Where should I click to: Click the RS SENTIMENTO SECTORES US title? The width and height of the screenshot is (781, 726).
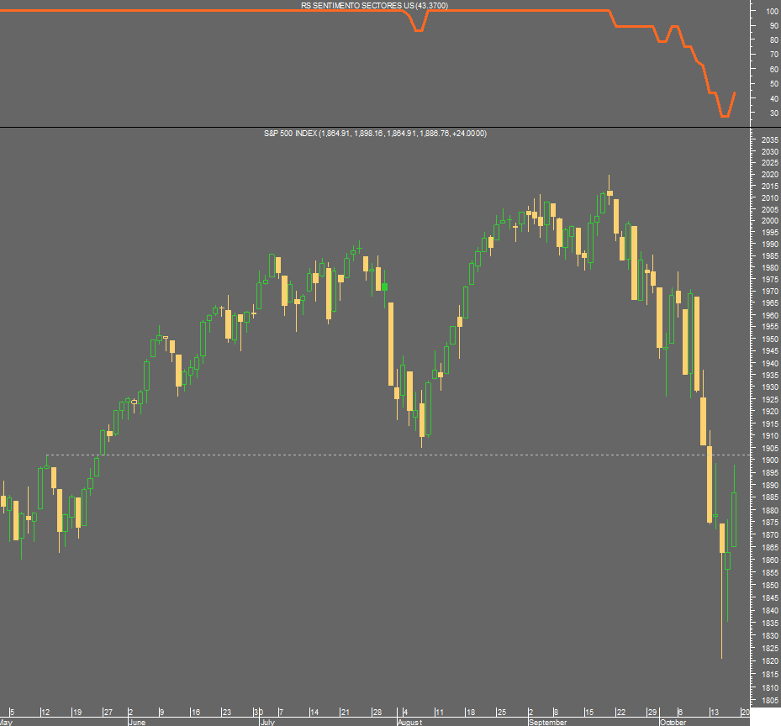[374, 6]
